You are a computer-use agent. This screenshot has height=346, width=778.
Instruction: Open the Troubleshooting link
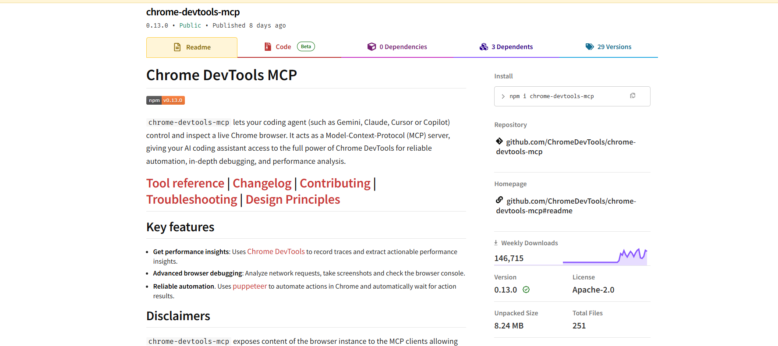[x=192, y=199]
